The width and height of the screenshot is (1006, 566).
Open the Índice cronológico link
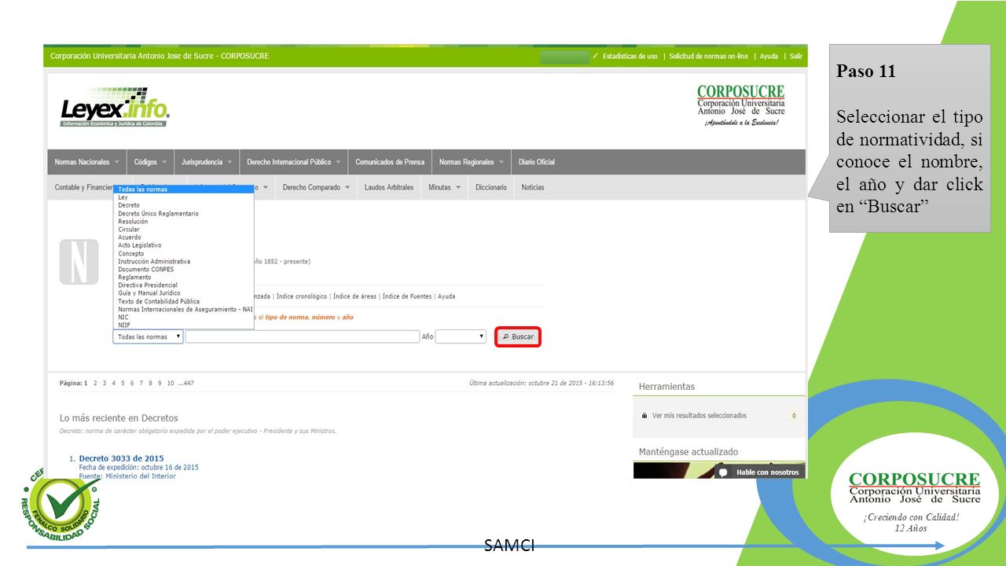302,296
